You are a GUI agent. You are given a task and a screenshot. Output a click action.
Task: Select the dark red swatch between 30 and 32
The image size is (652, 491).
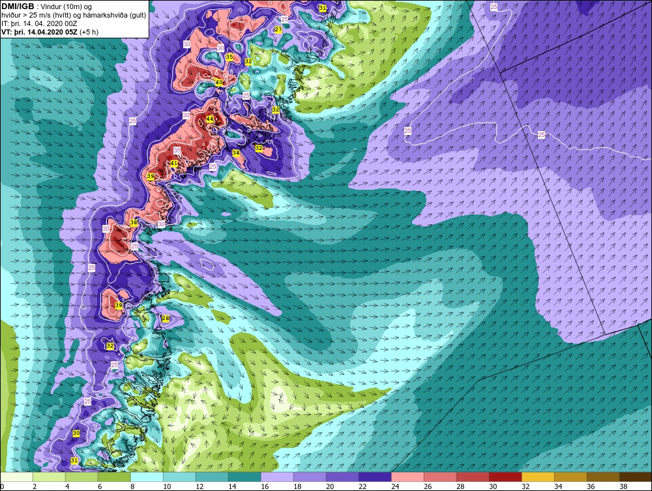pyautogui.click(x=505, y=477)
